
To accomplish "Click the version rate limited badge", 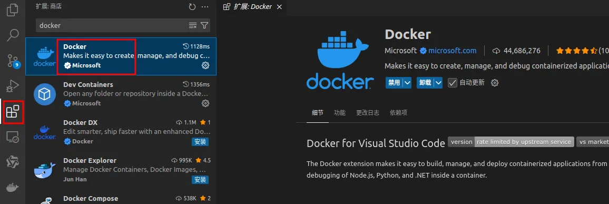I will click(510, 142).
